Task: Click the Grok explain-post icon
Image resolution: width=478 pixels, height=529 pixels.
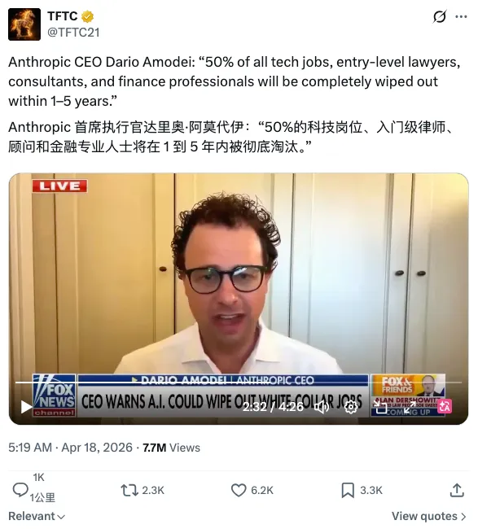Action: point(440,16)
